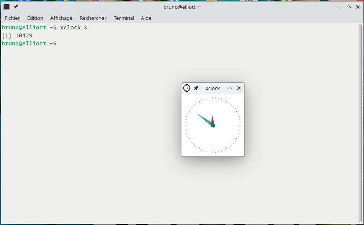The height and width of the screenshot is (225, 364).
Task: Open the Édition menu
Action: (35, 18)
